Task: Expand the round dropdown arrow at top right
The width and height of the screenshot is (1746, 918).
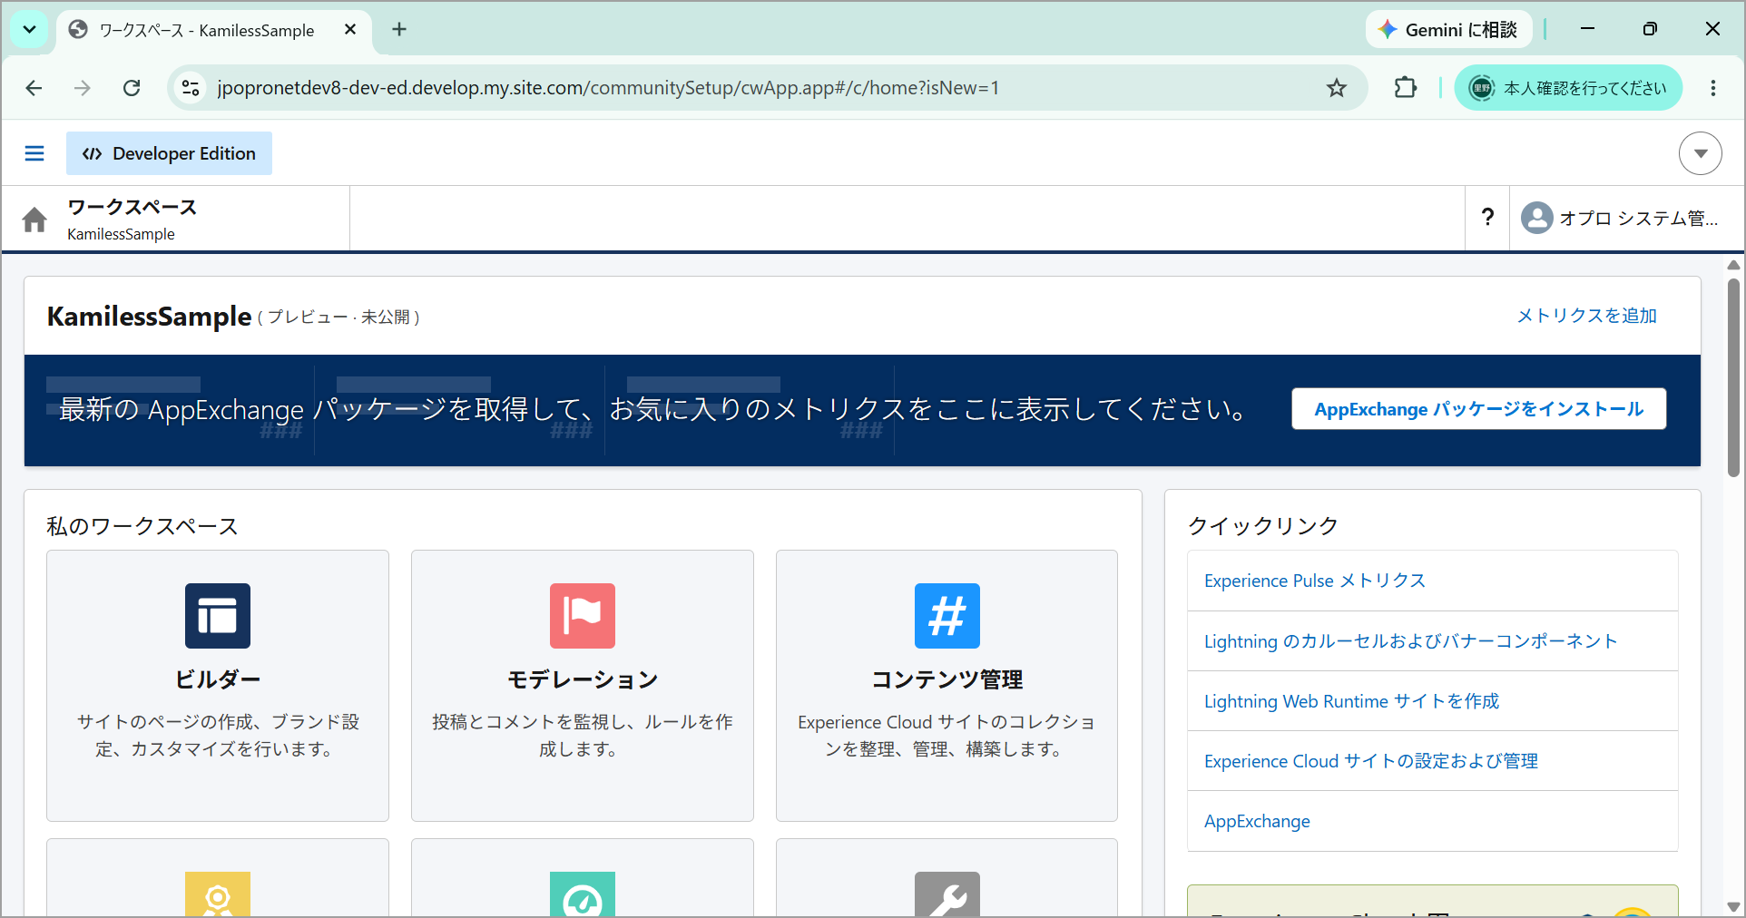Action: tap(1701, 153)
